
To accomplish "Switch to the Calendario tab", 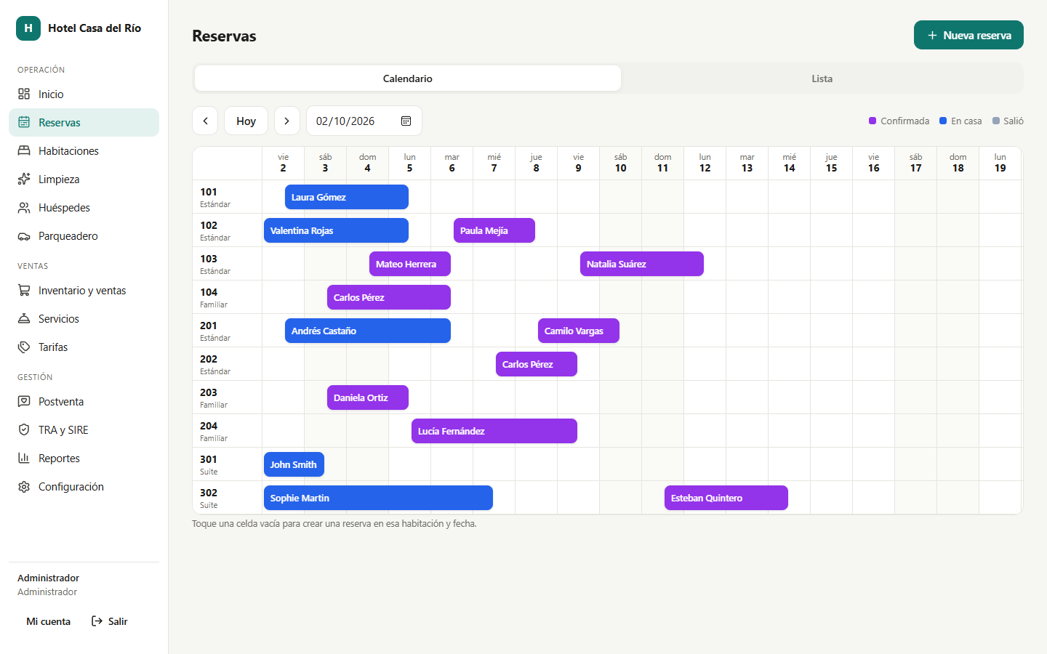I will point(408,78).
